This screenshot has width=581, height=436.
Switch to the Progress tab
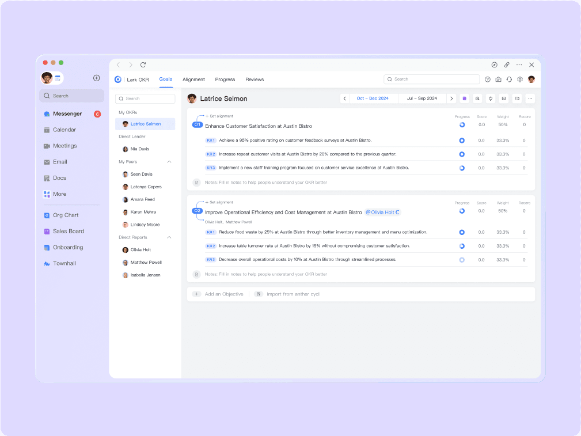click(225, 79)
